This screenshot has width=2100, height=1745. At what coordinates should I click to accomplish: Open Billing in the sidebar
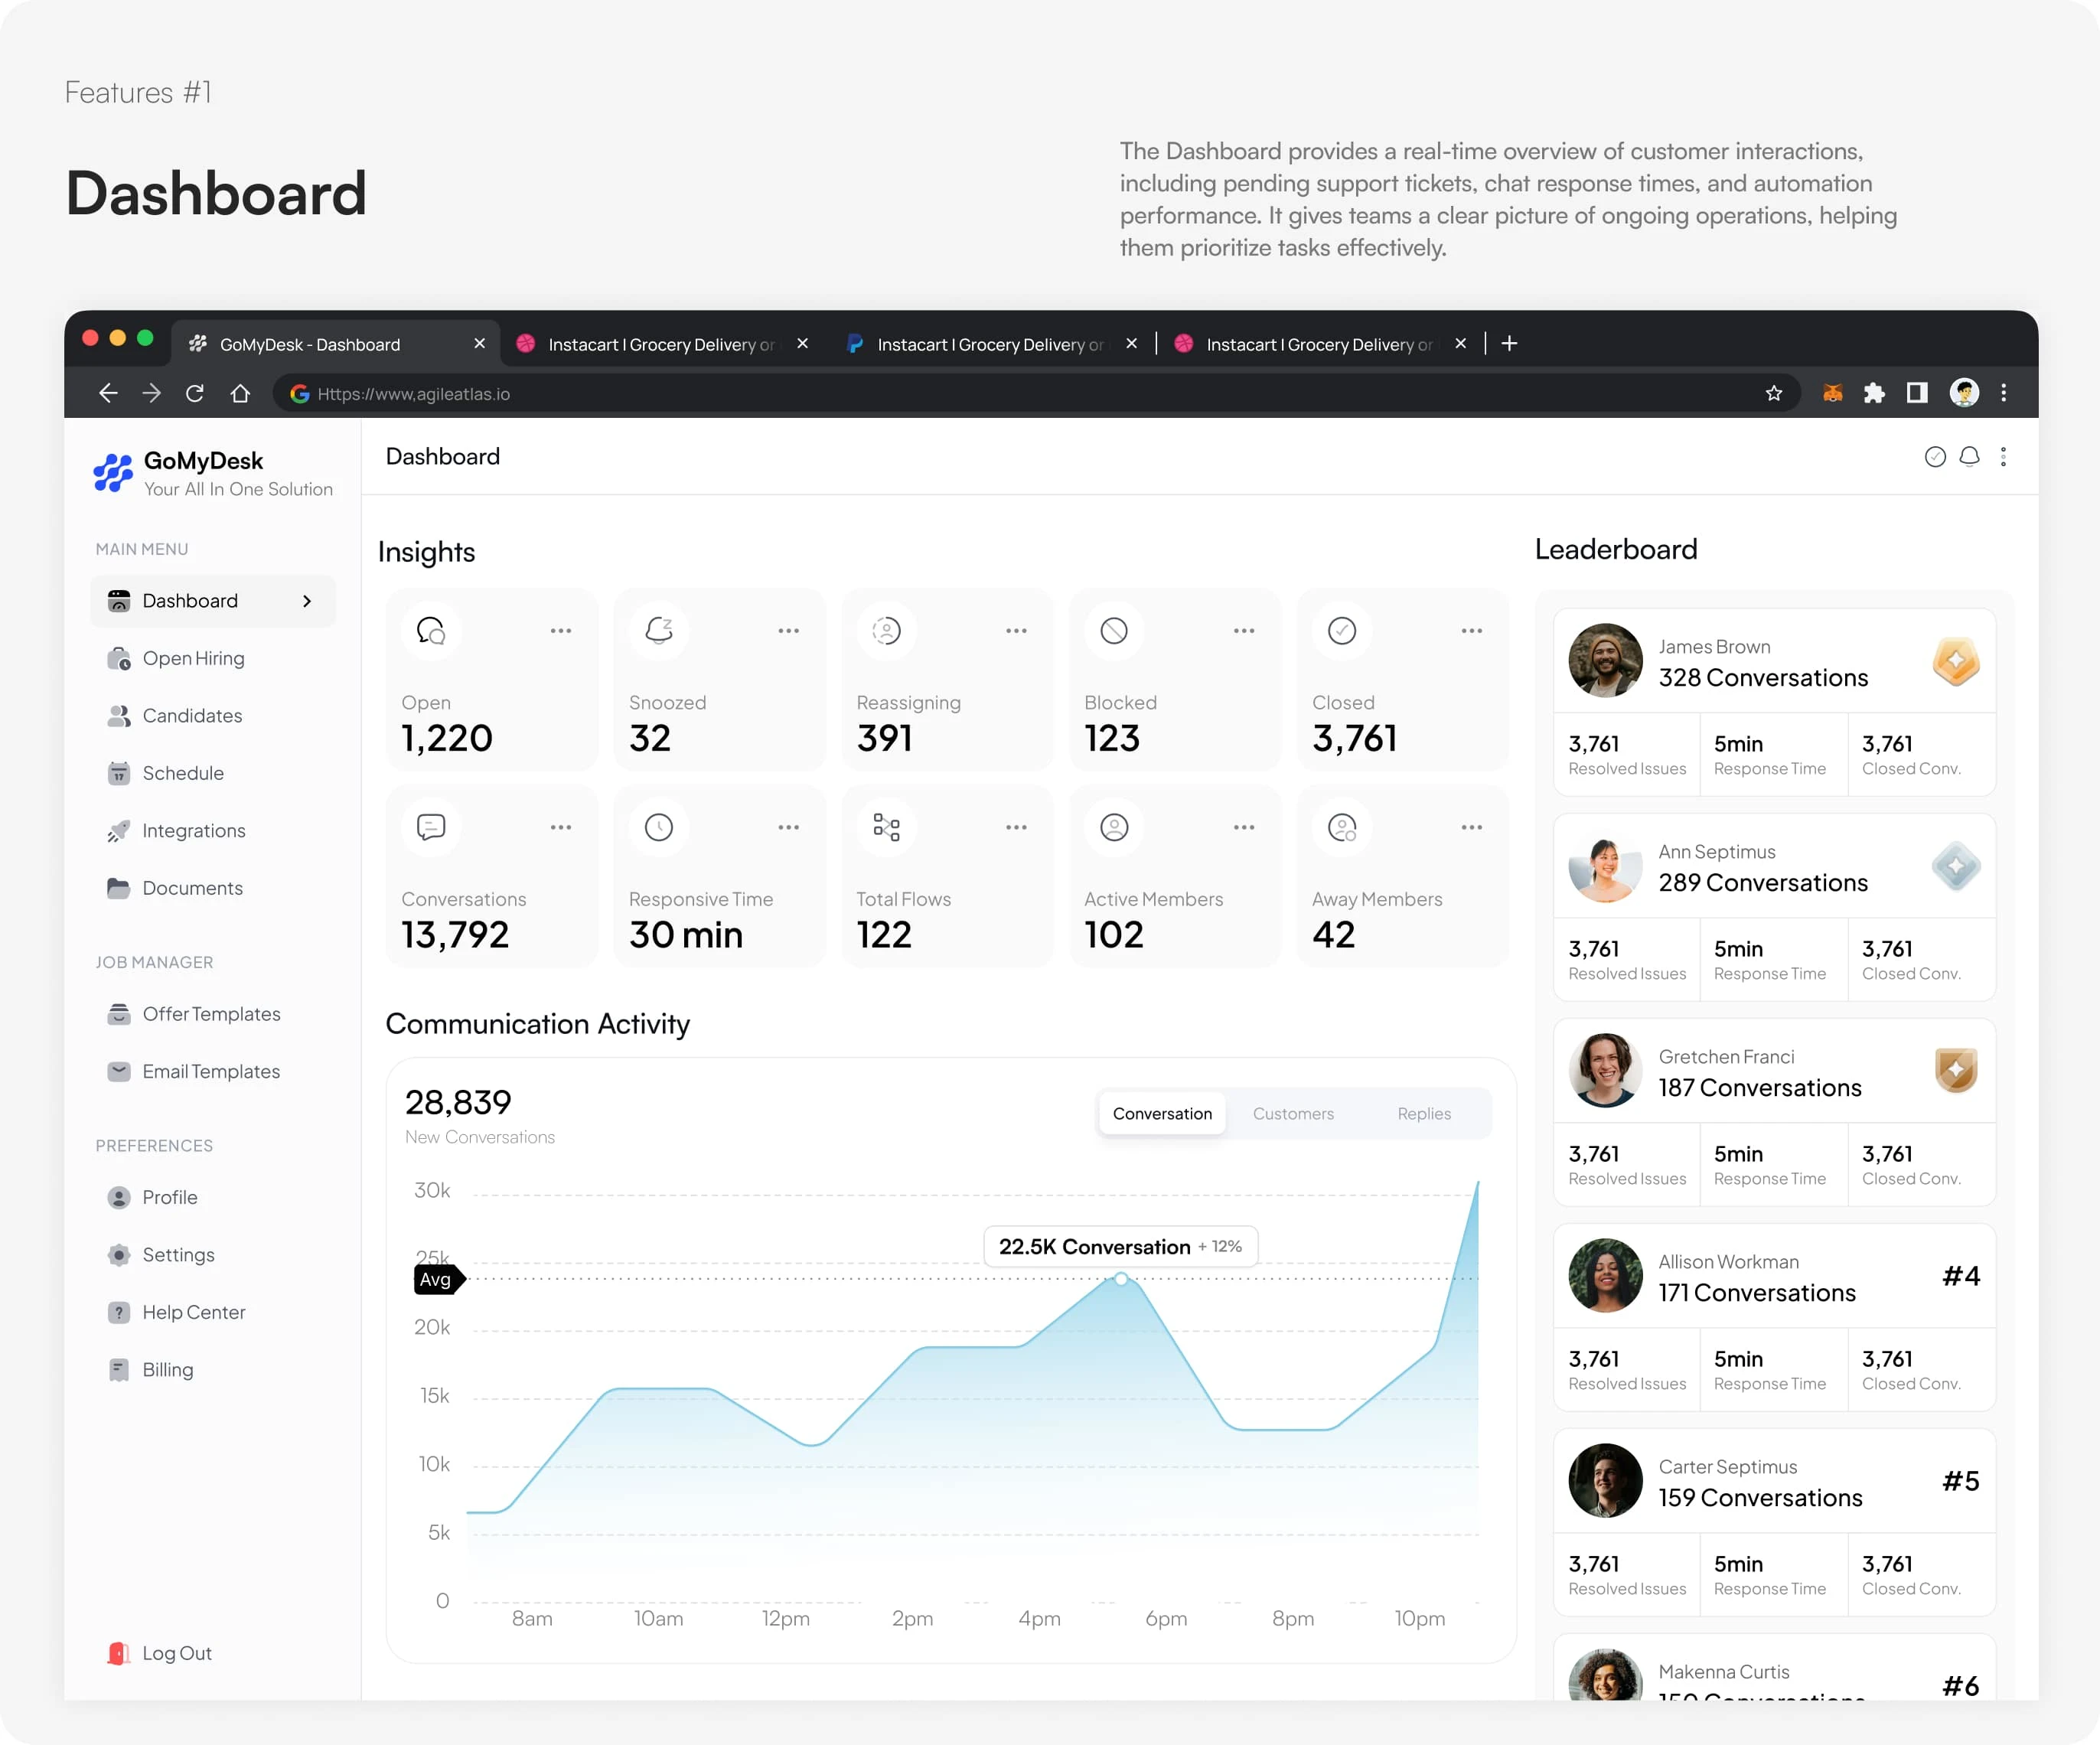tap(213, 1370)
